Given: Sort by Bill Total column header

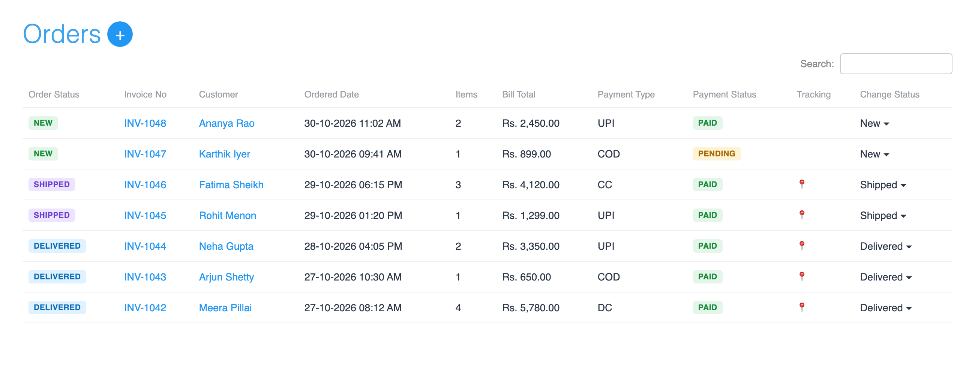Looking at the screenshot, I should (519, 94).
